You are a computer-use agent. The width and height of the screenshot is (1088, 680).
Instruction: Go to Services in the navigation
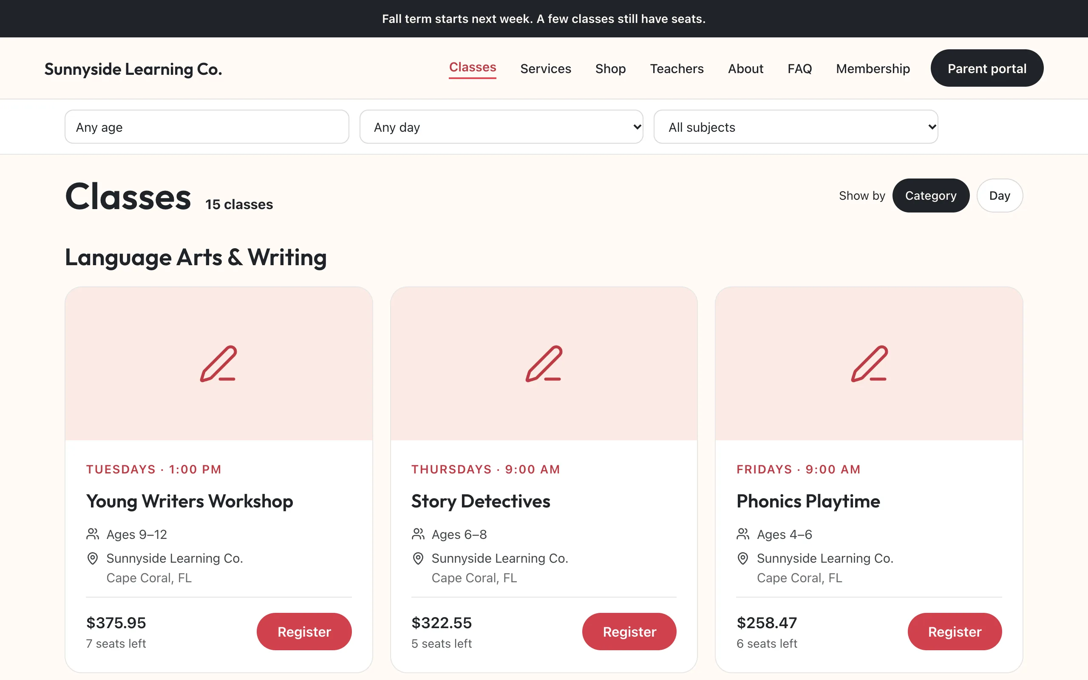coord(545,68)
